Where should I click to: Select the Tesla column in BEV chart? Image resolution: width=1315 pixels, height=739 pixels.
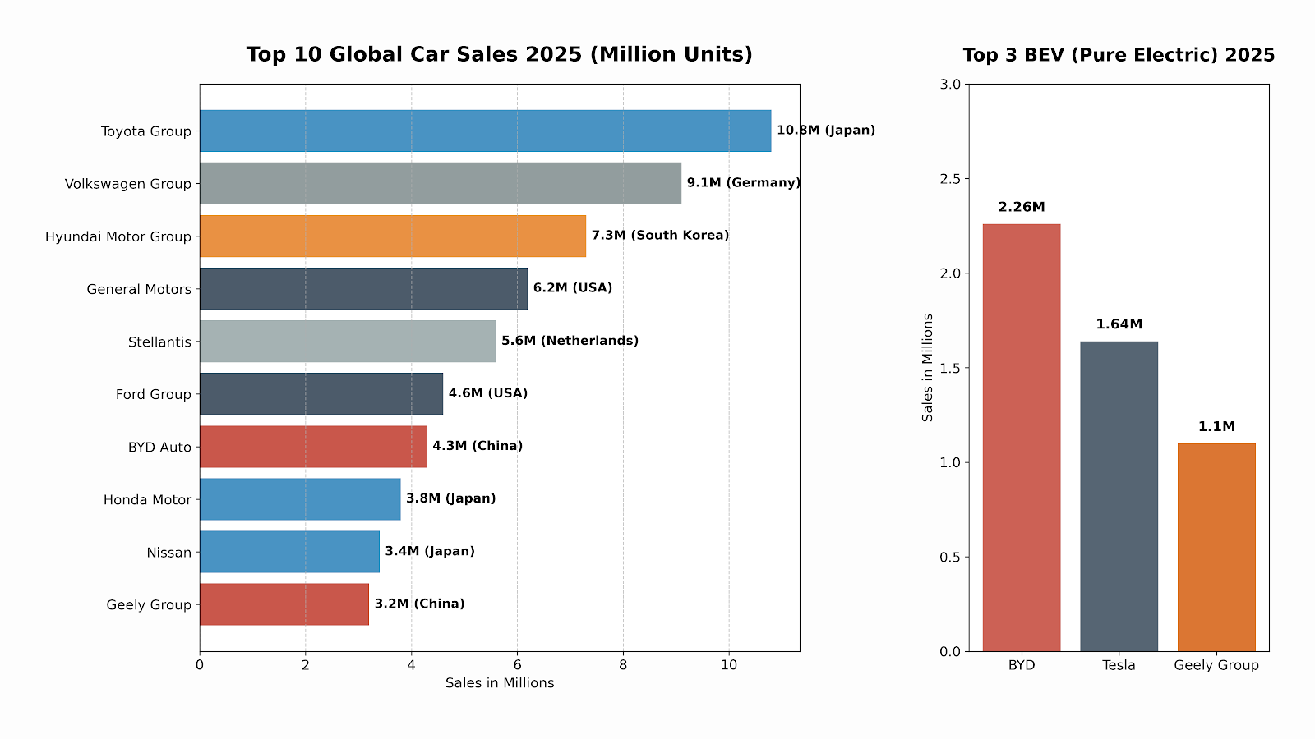(1119, 496)
